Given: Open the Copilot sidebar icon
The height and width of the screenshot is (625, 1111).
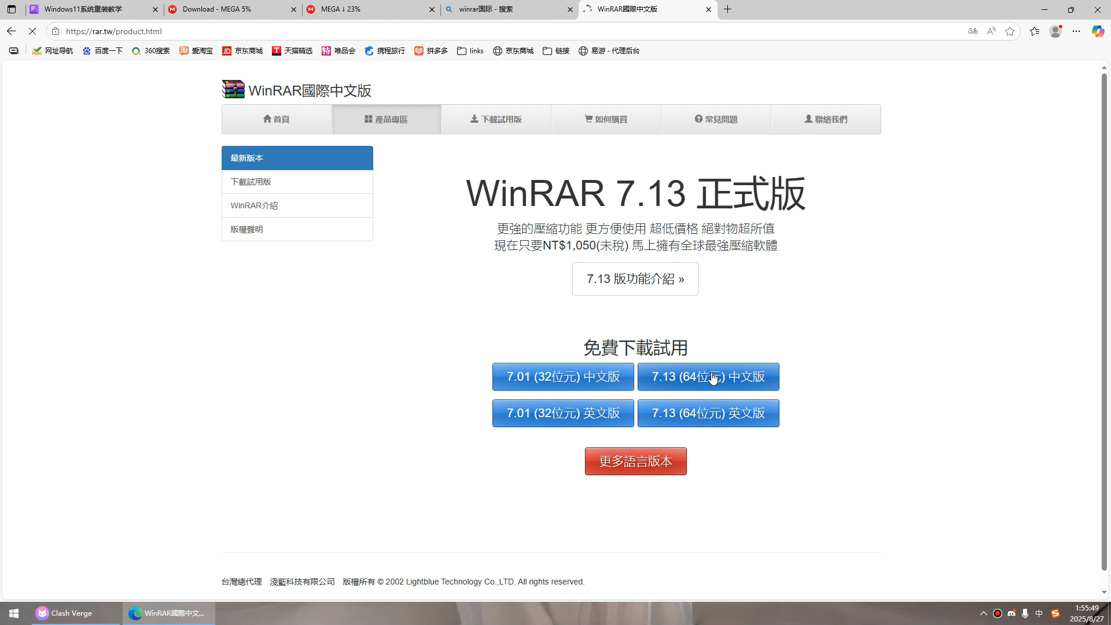Looking at the screenshot, I should (1098, 31).
